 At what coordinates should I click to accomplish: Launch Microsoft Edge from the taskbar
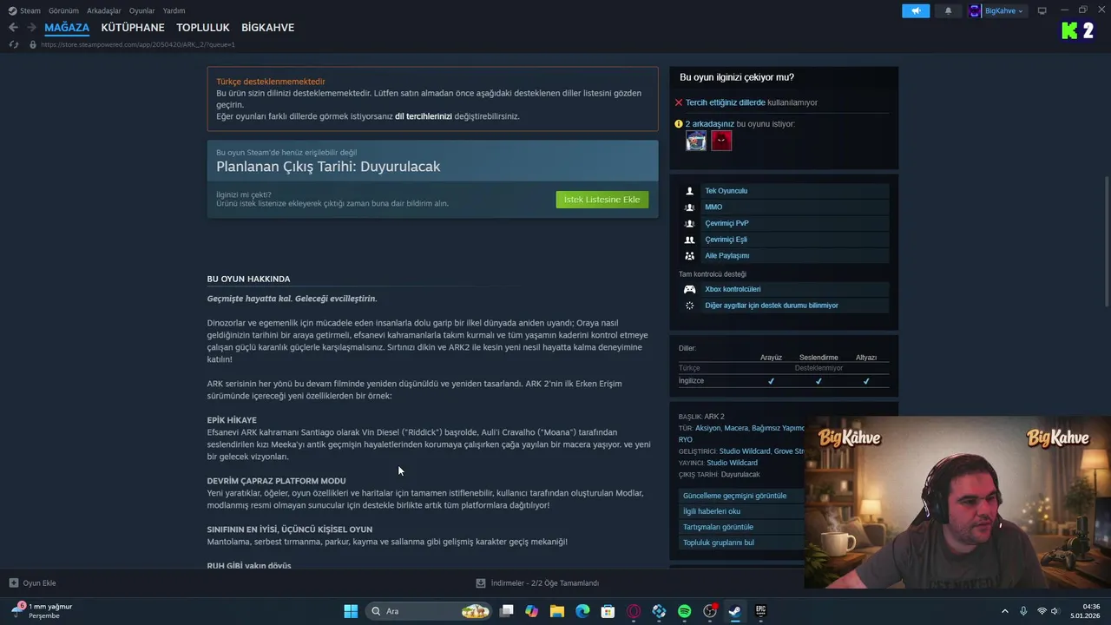point(582,611)
